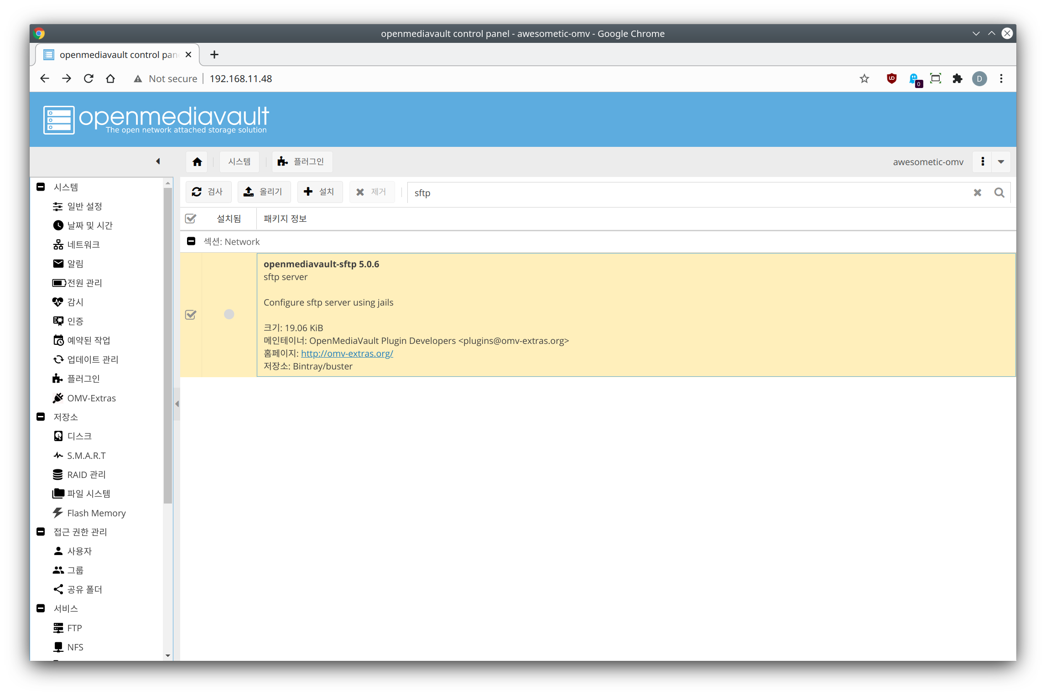The image size is (1046, 696).
Task: Open Flash Memory settings
Action: coord(96,513)
